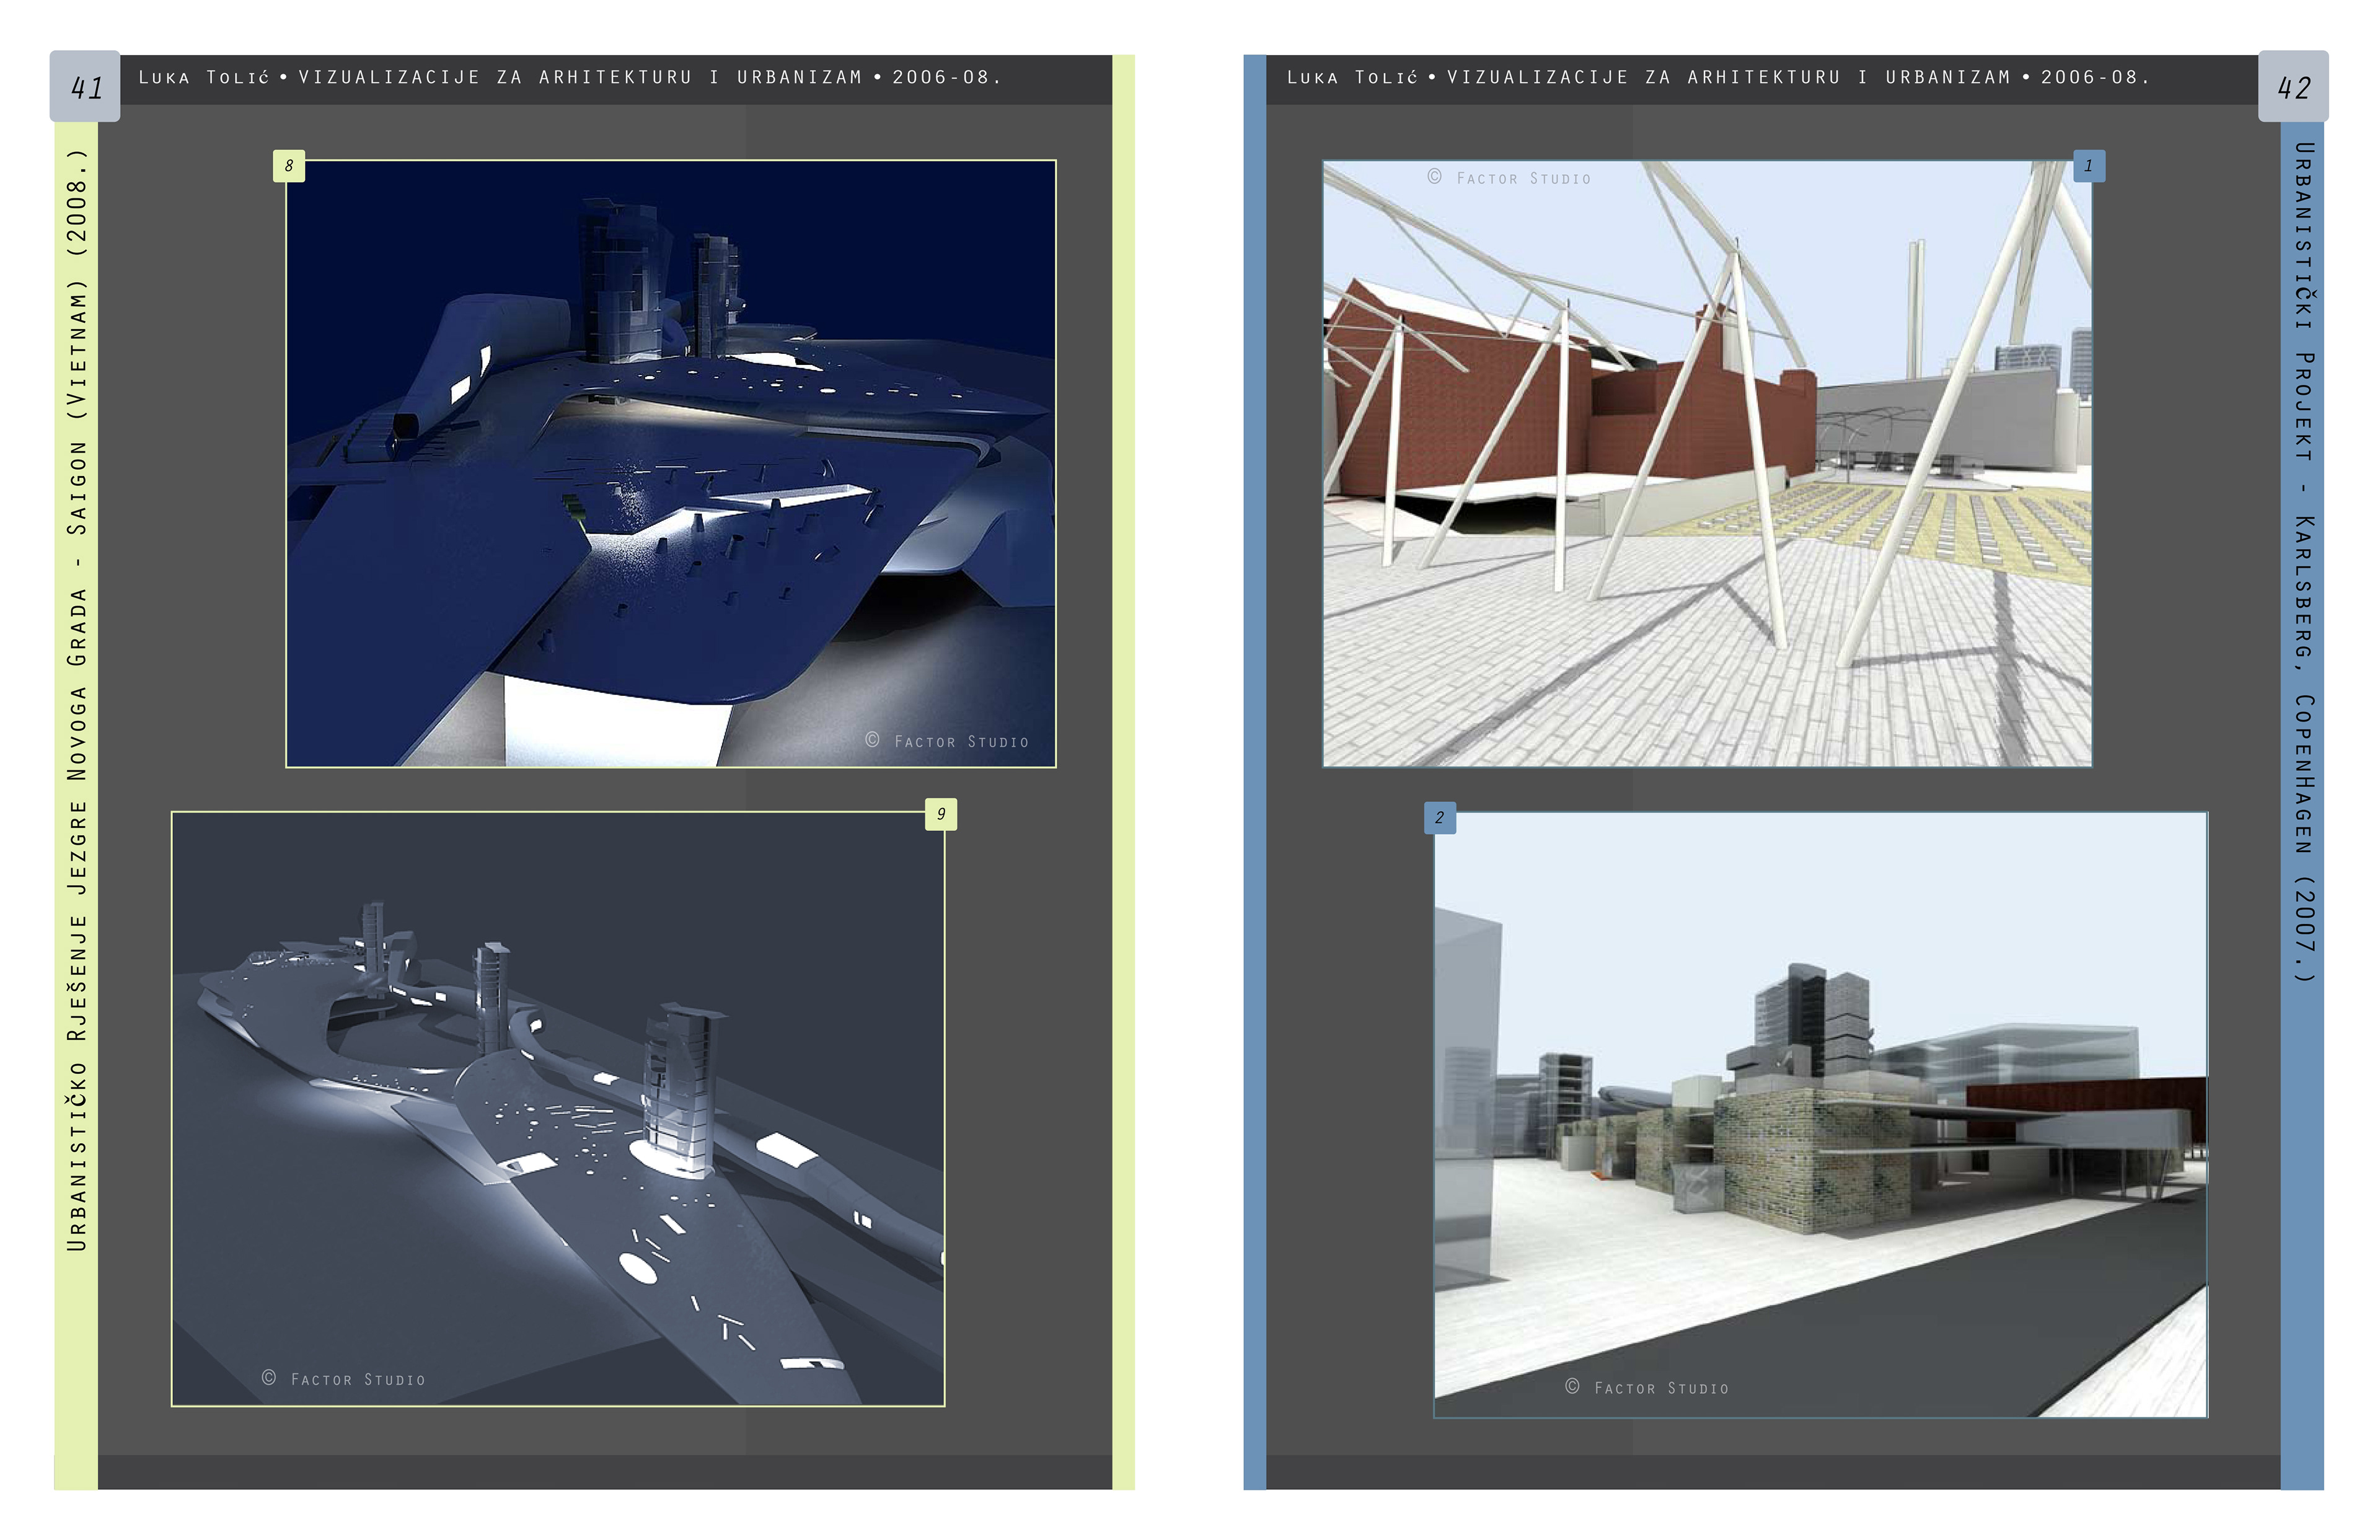Click the number 8 image tag
Screen dimensions: 2380x1540
point(289,166)
